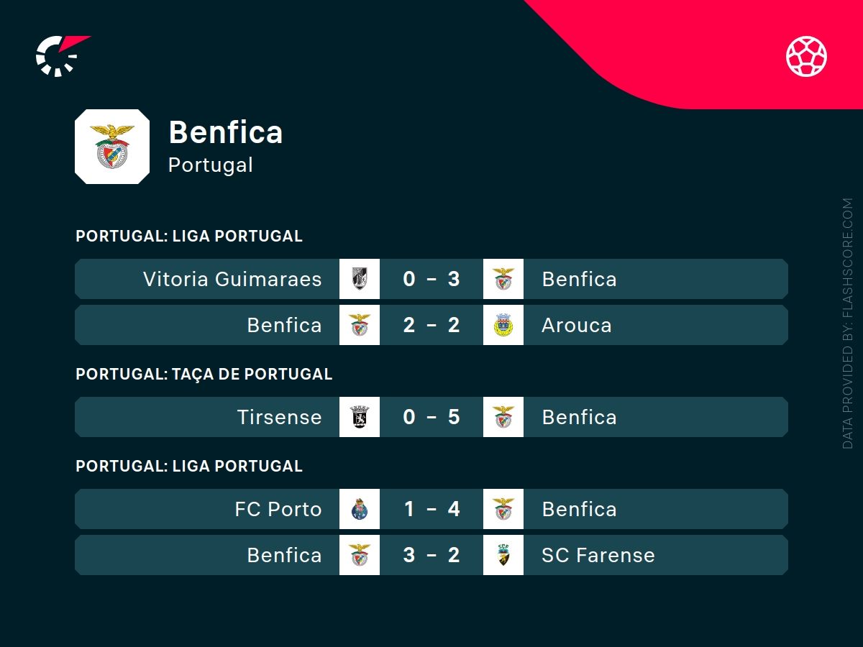This screenshot has height=647, width=863.
Task: Select the 0 – 5 Tirsense score
Action: (431, 417)
